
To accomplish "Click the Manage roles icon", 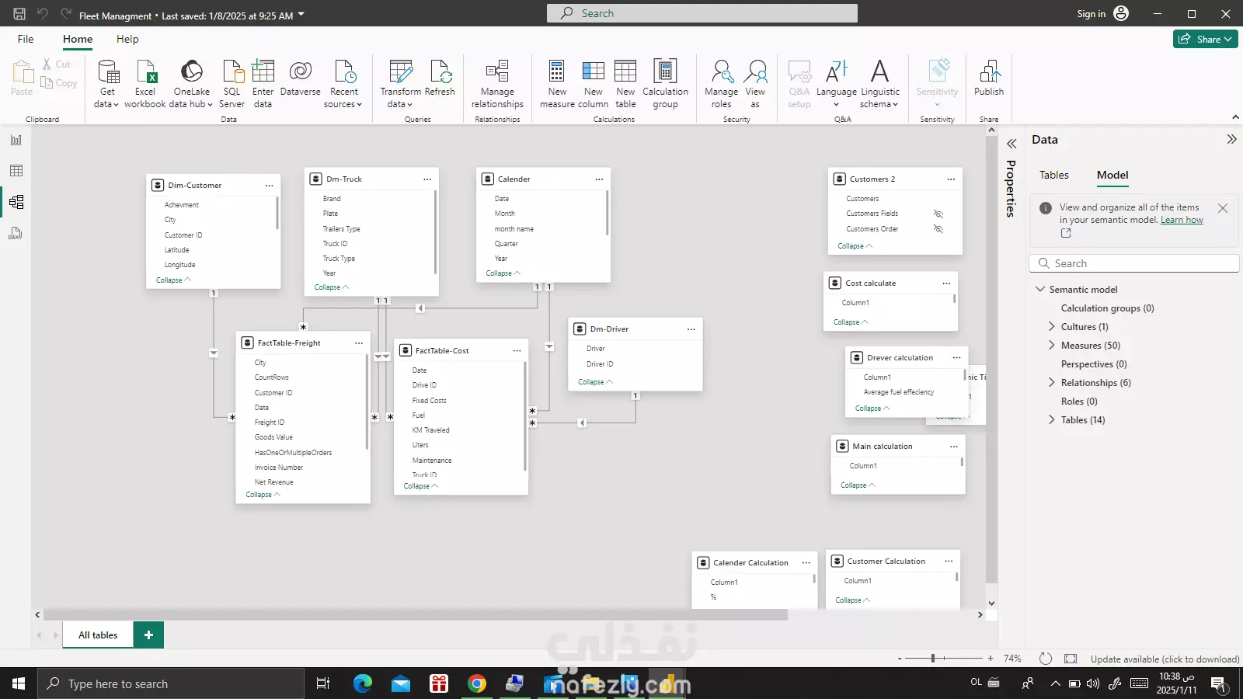I will pos(721,72).
